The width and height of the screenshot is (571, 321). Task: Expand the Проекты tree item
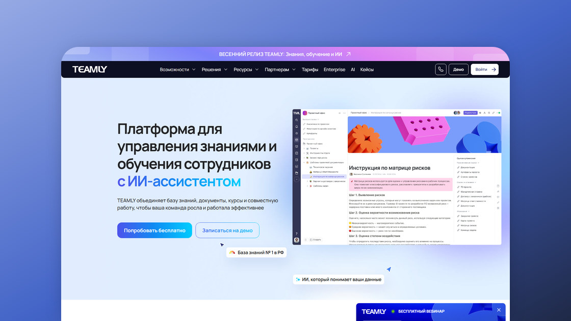click(x=304, y=148)
